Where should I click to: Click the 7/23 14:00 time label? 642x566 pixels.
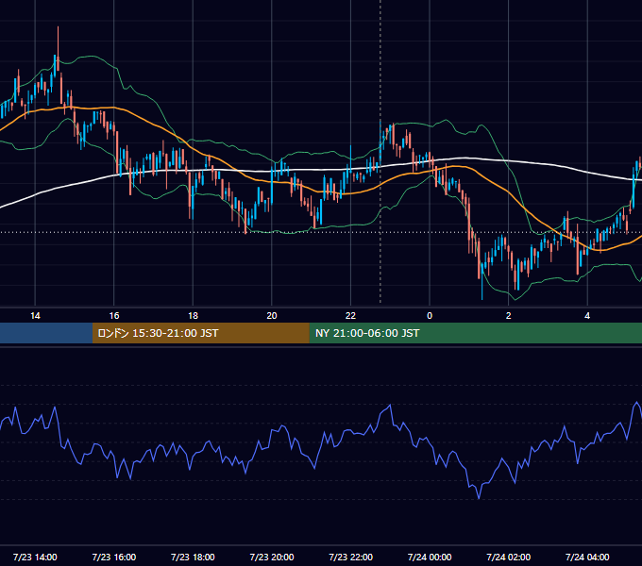tap(35, 557)
